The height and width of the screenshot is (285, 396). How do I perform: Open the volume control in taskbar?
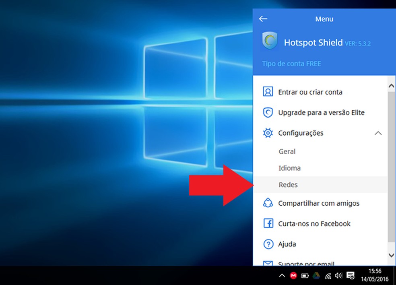338,276
